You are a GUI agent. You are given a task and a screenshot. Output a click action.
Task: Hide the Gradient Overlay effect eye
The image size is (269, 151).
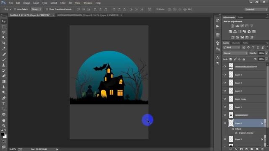(236, 133)
